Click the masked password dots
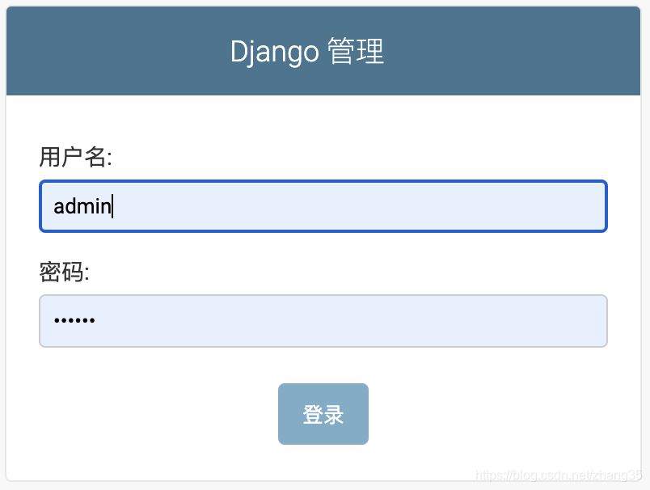650x490 pixels. (x=74, y=321)
